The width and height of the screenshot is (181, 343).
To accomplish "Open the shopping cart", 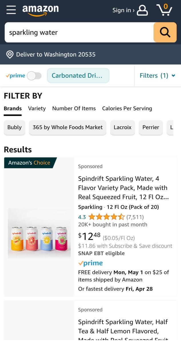I will (x=164, y=10).
